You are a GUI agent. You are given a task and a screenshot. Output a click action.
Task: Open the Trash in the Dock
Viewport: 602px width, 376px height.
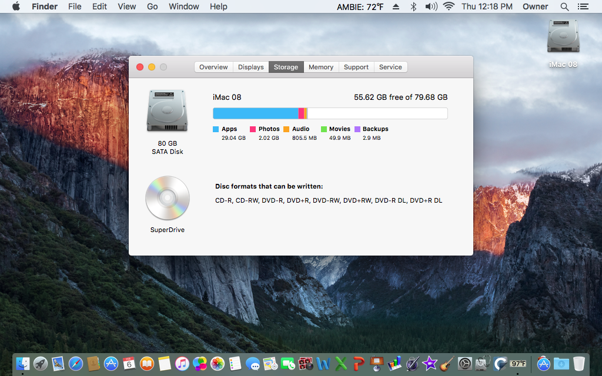click(x=578, y=363)
